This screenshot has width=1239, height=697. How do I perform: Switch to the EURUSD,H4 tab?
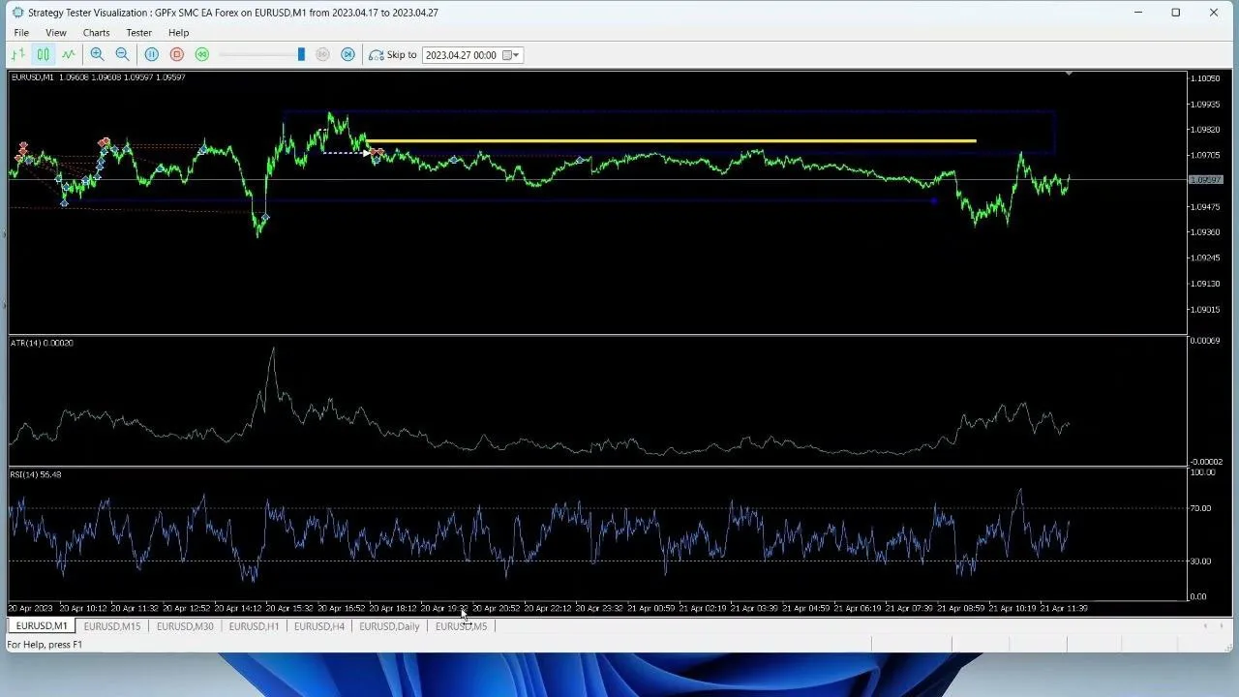coord(319,626)
